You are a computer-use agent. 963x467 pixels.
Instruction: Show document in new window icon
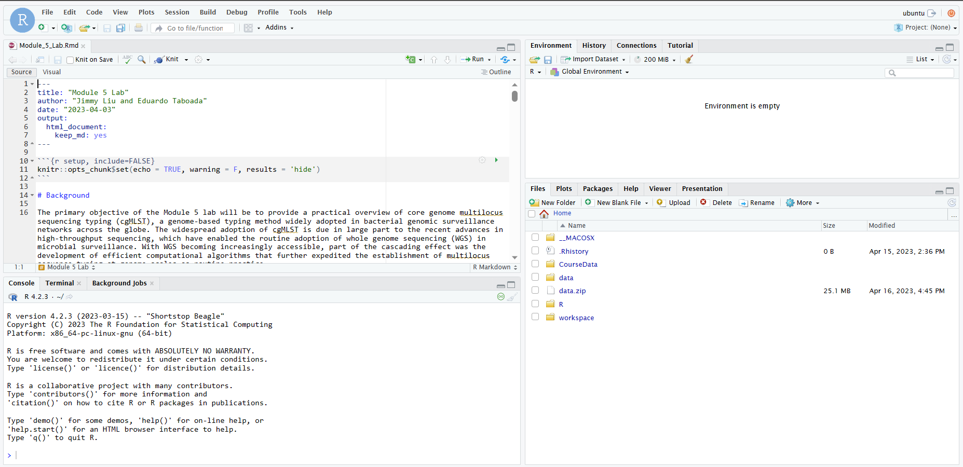click(x=40, y=60)
